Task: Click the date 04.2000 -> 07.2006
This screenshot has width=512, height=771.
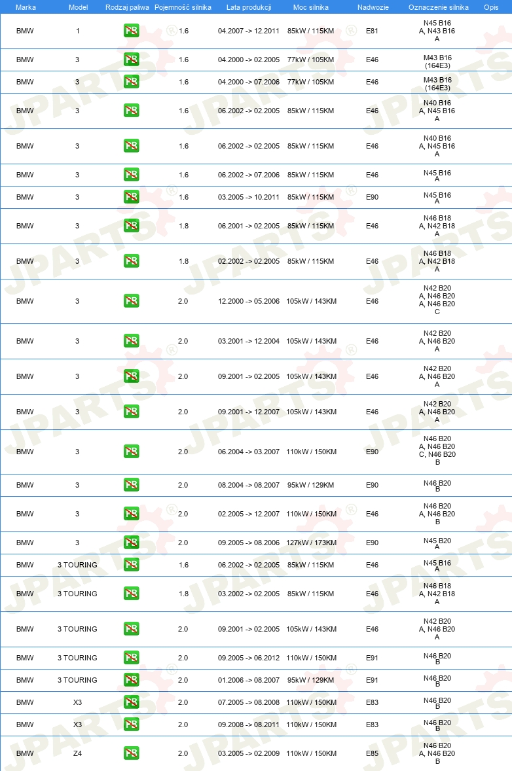Action: tap(249, 82)
